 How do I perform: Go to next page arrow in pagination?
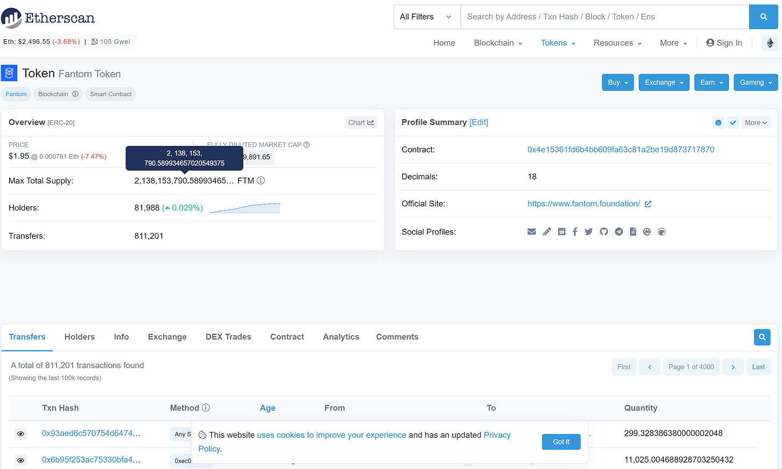coord(733,367)
